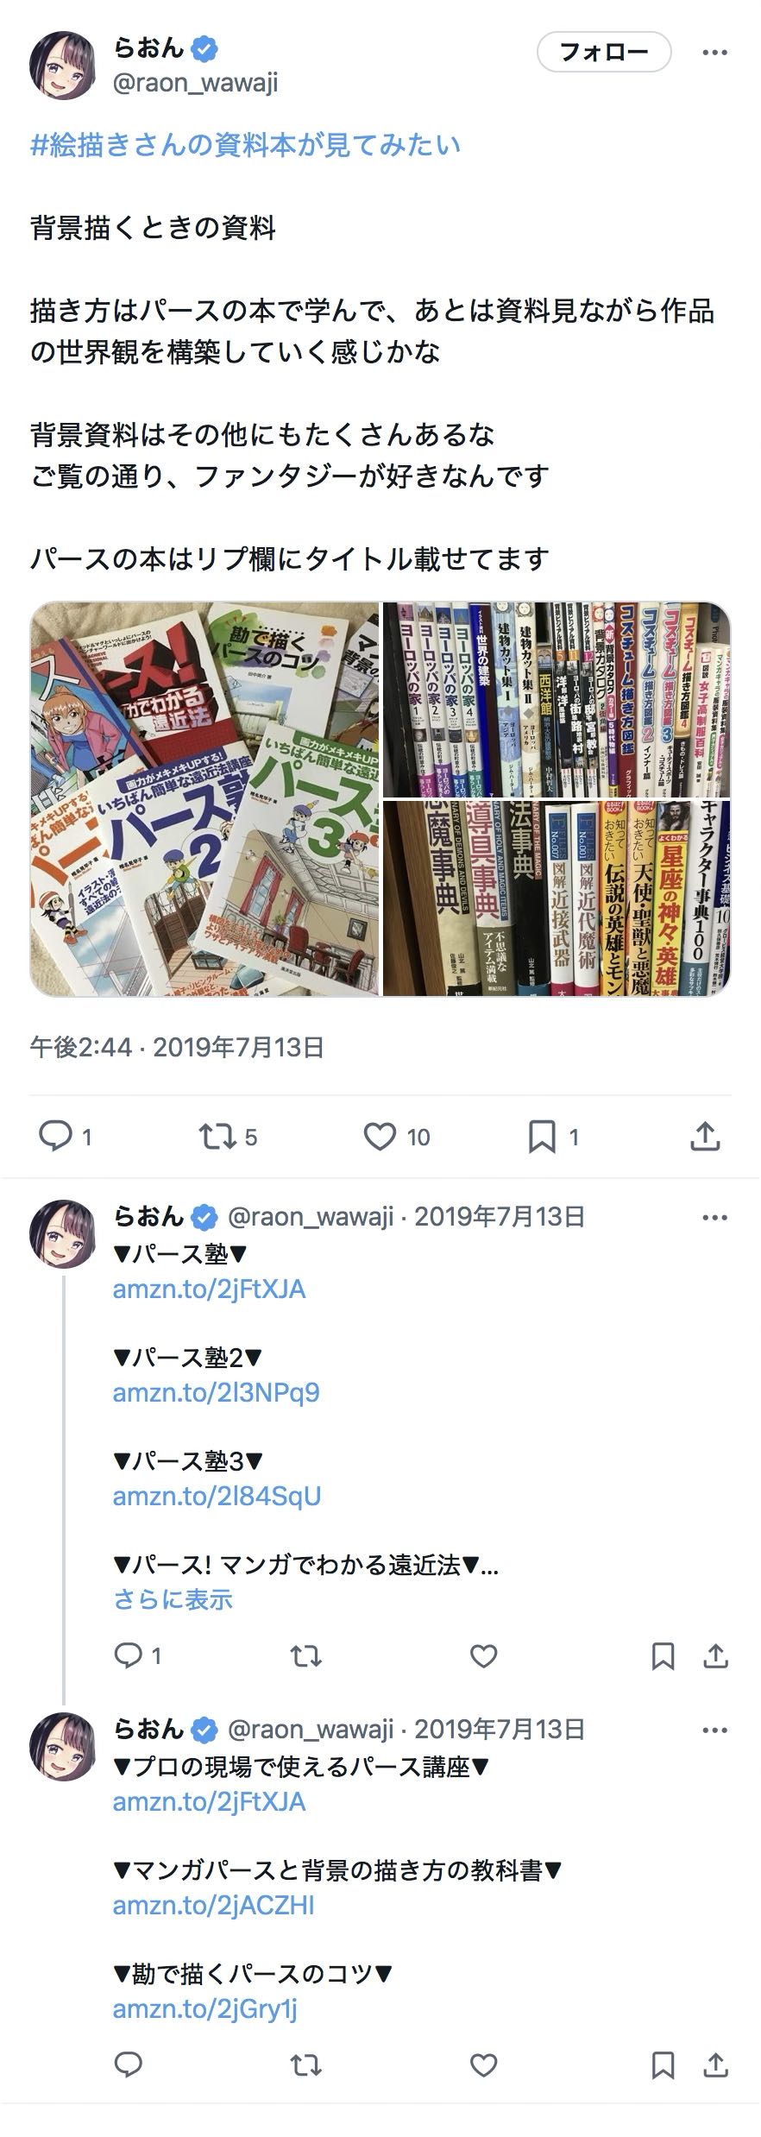Open more options on パース塾 reply
761x2137 pixels.
pos(714,1218)
